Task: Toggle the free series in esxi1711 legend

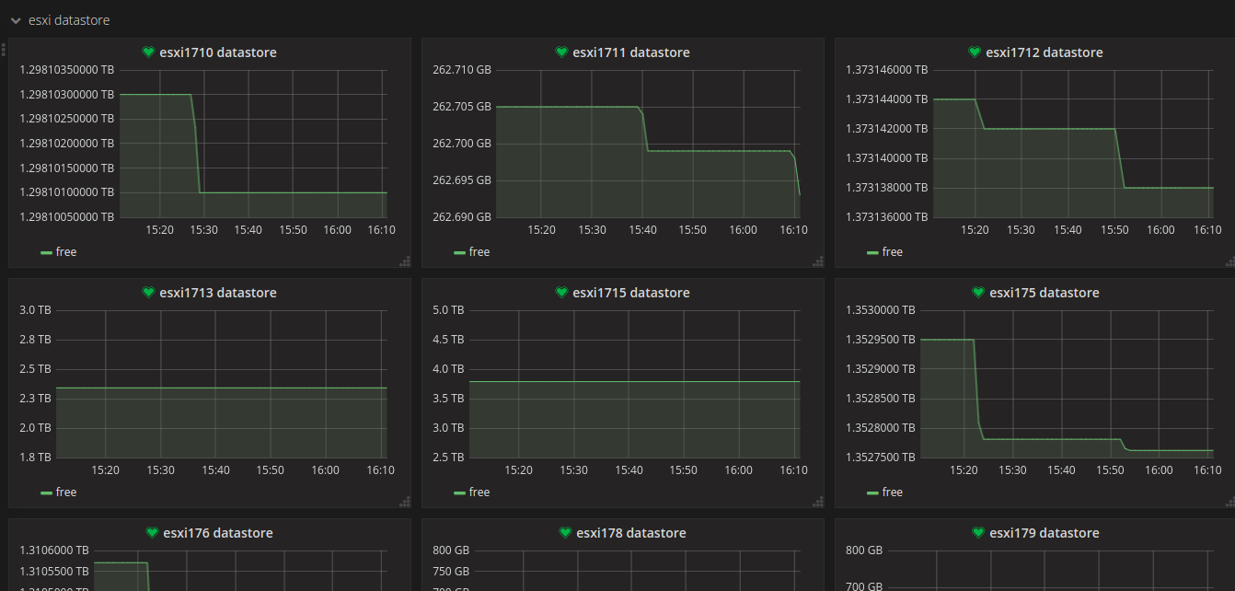Action: click(x=479, y=251)
